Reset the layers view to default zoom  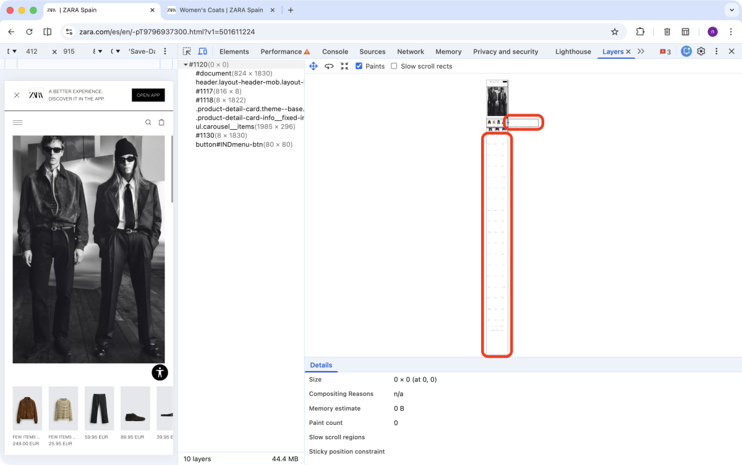click(x=344, y=66)
